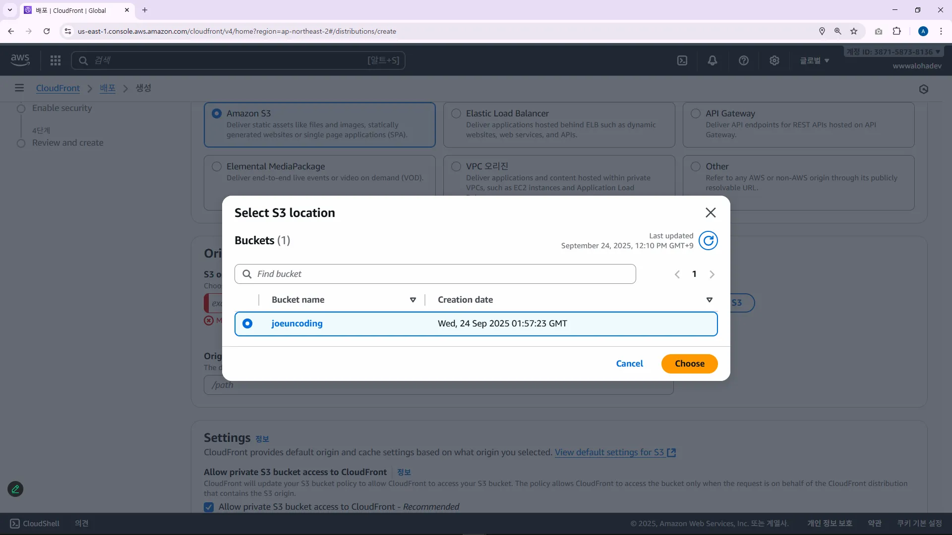Image resolution: width=952 pixels, height=535 pixels.
Task: Close the Select S3 location dialog
Action: (711, 213)
